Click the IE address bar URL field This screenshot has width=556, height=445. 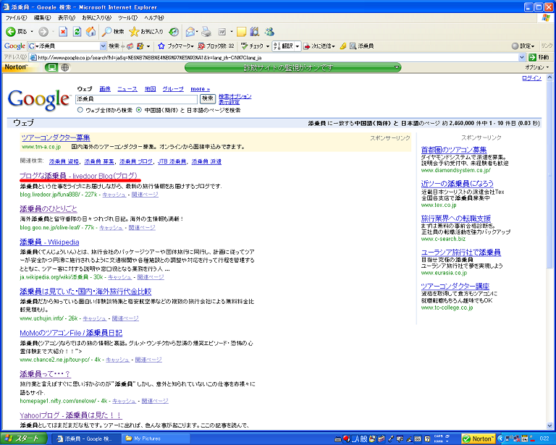click(x=273, y=57)
